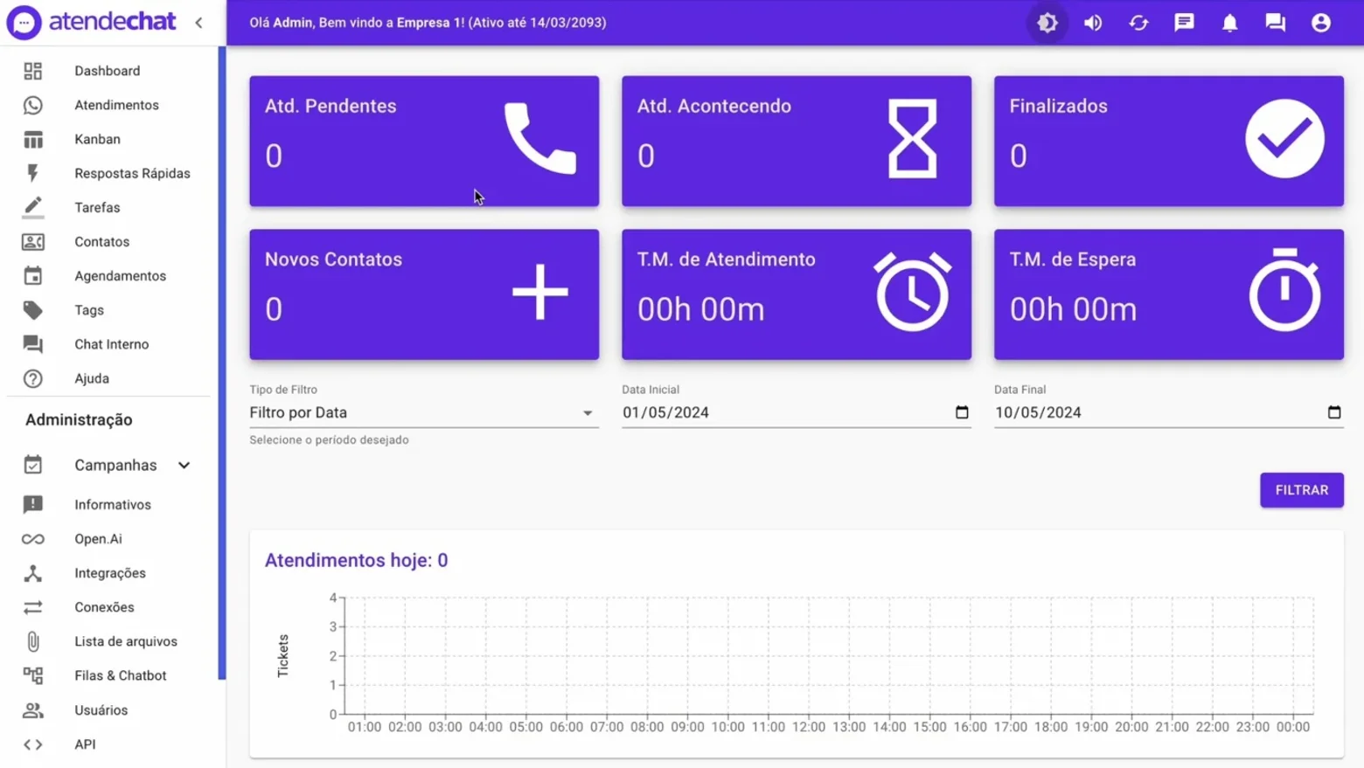Click the Finalizados card

pyautogui.click(x=1168, y=141)
